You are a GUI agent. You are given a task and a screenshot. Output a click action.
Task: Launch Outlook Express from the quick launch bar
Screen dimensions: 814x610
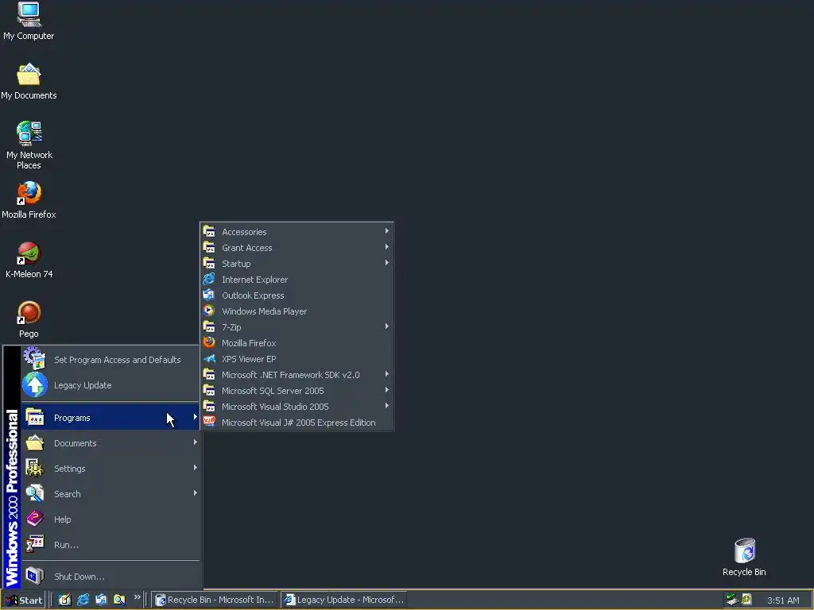[101, 600]
